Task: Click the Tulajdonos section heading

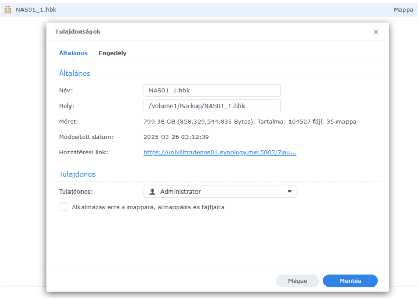Action: pos(77,174)
